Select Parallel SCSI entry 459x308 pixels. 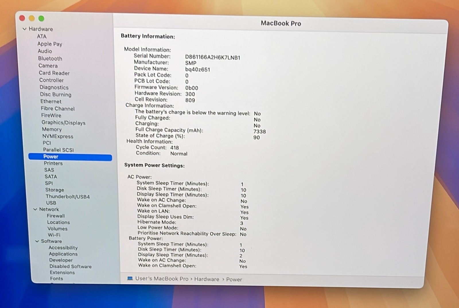[x=59, y=150]
